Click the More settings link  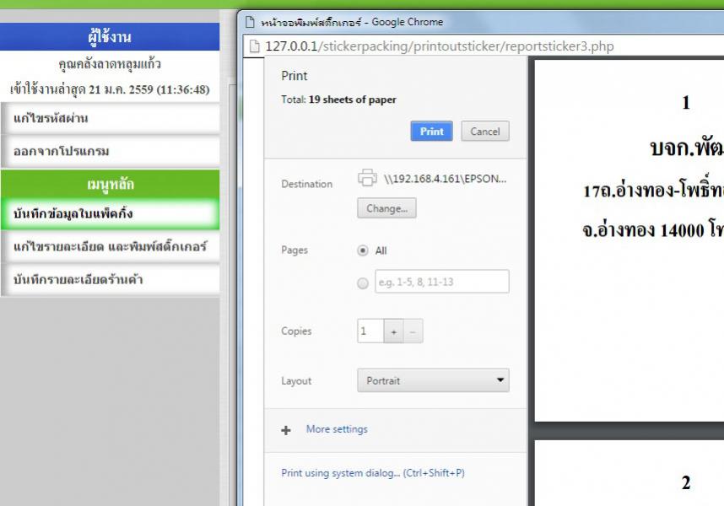pos(337,429)
